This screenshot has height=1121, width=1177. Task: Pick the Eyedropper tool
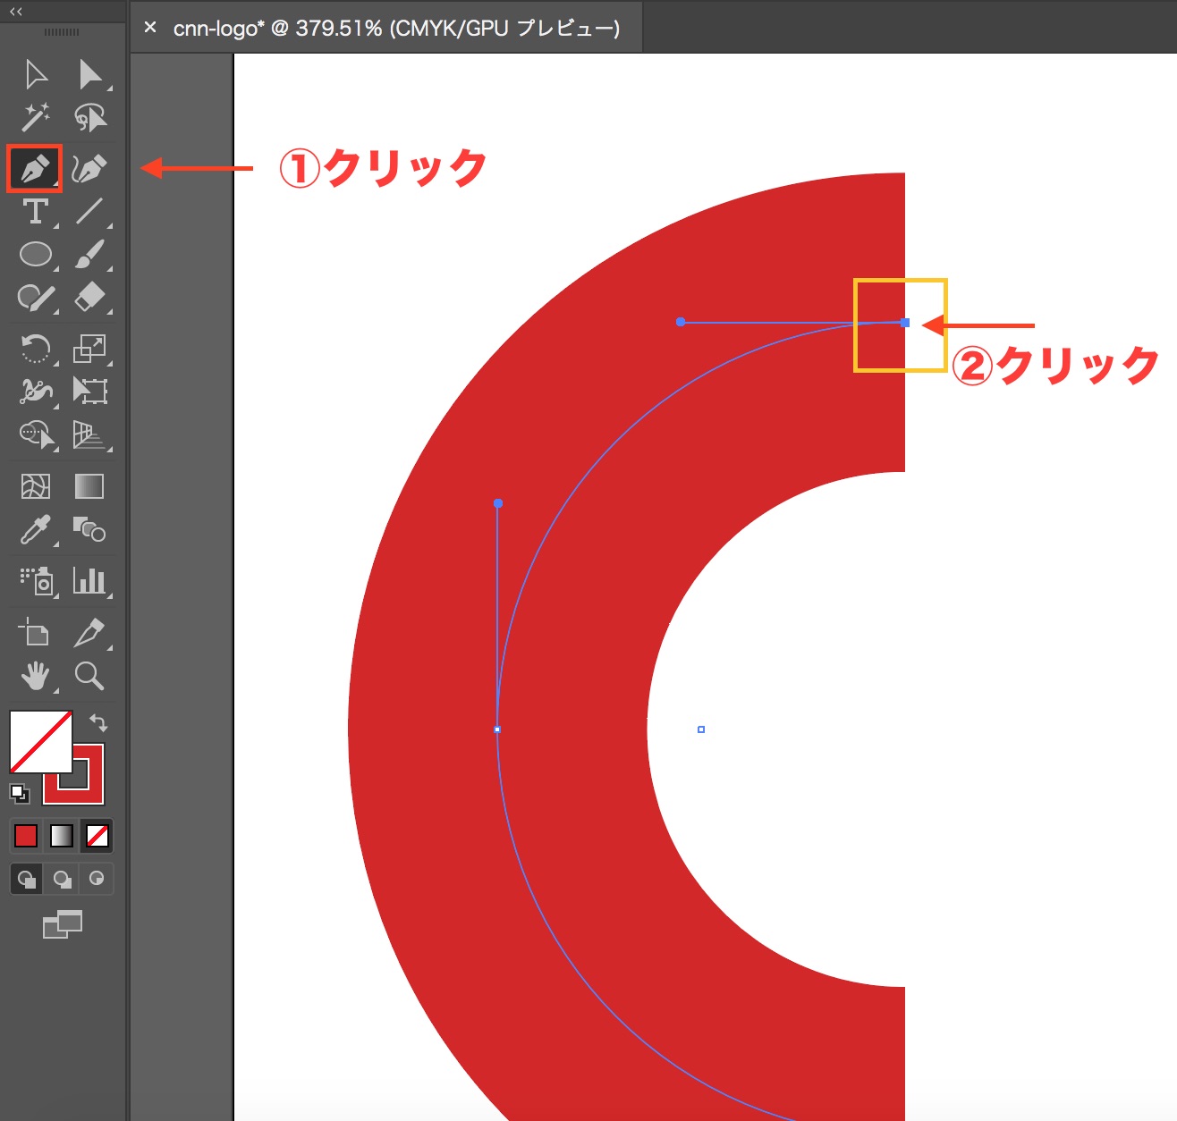tap(36, 530)
